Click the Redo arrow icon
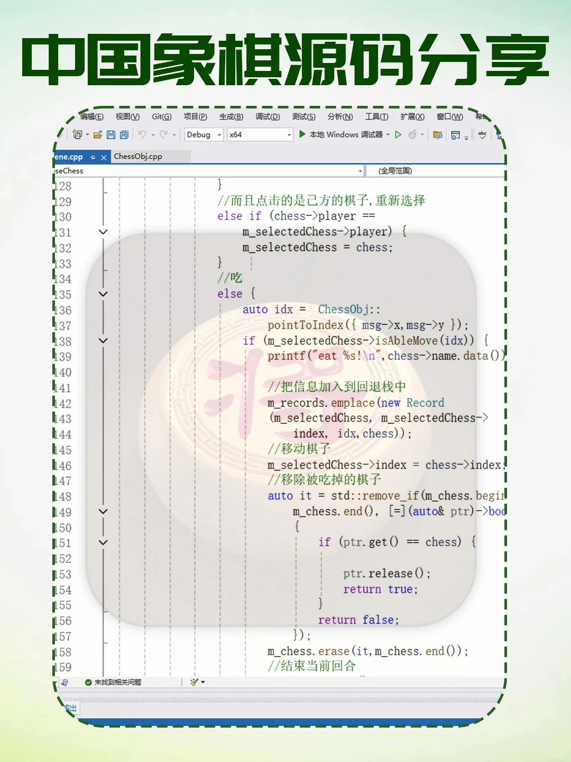This screenshot has height=762, width=571. tap(163, 134)
